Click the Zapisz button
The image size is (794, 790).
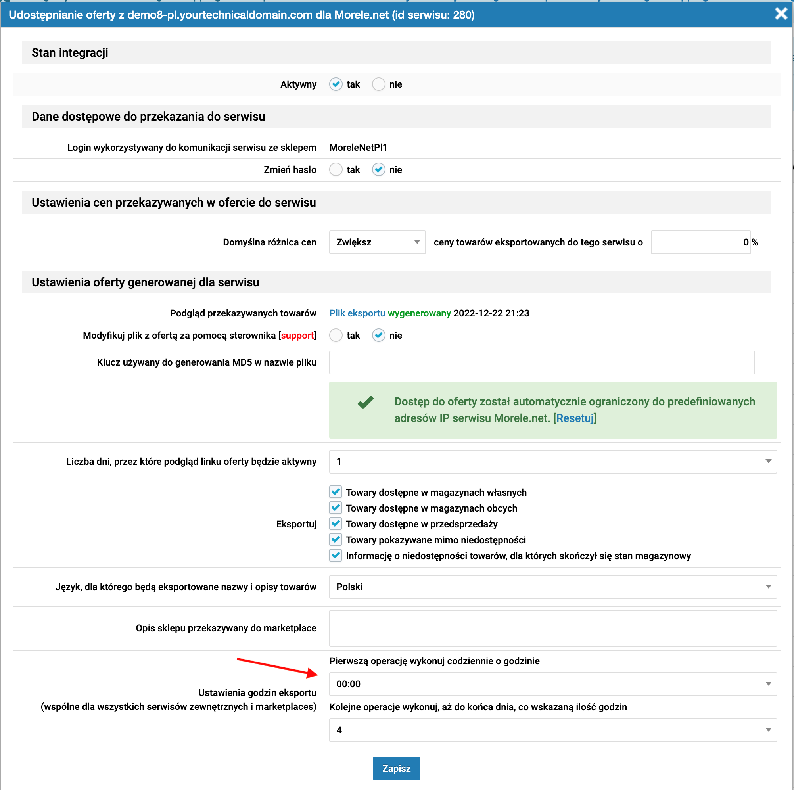396,769
